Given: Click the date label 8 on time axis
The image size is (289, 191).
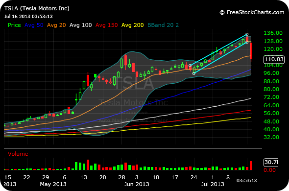Looking at the screenshot, I should (228, 177).
